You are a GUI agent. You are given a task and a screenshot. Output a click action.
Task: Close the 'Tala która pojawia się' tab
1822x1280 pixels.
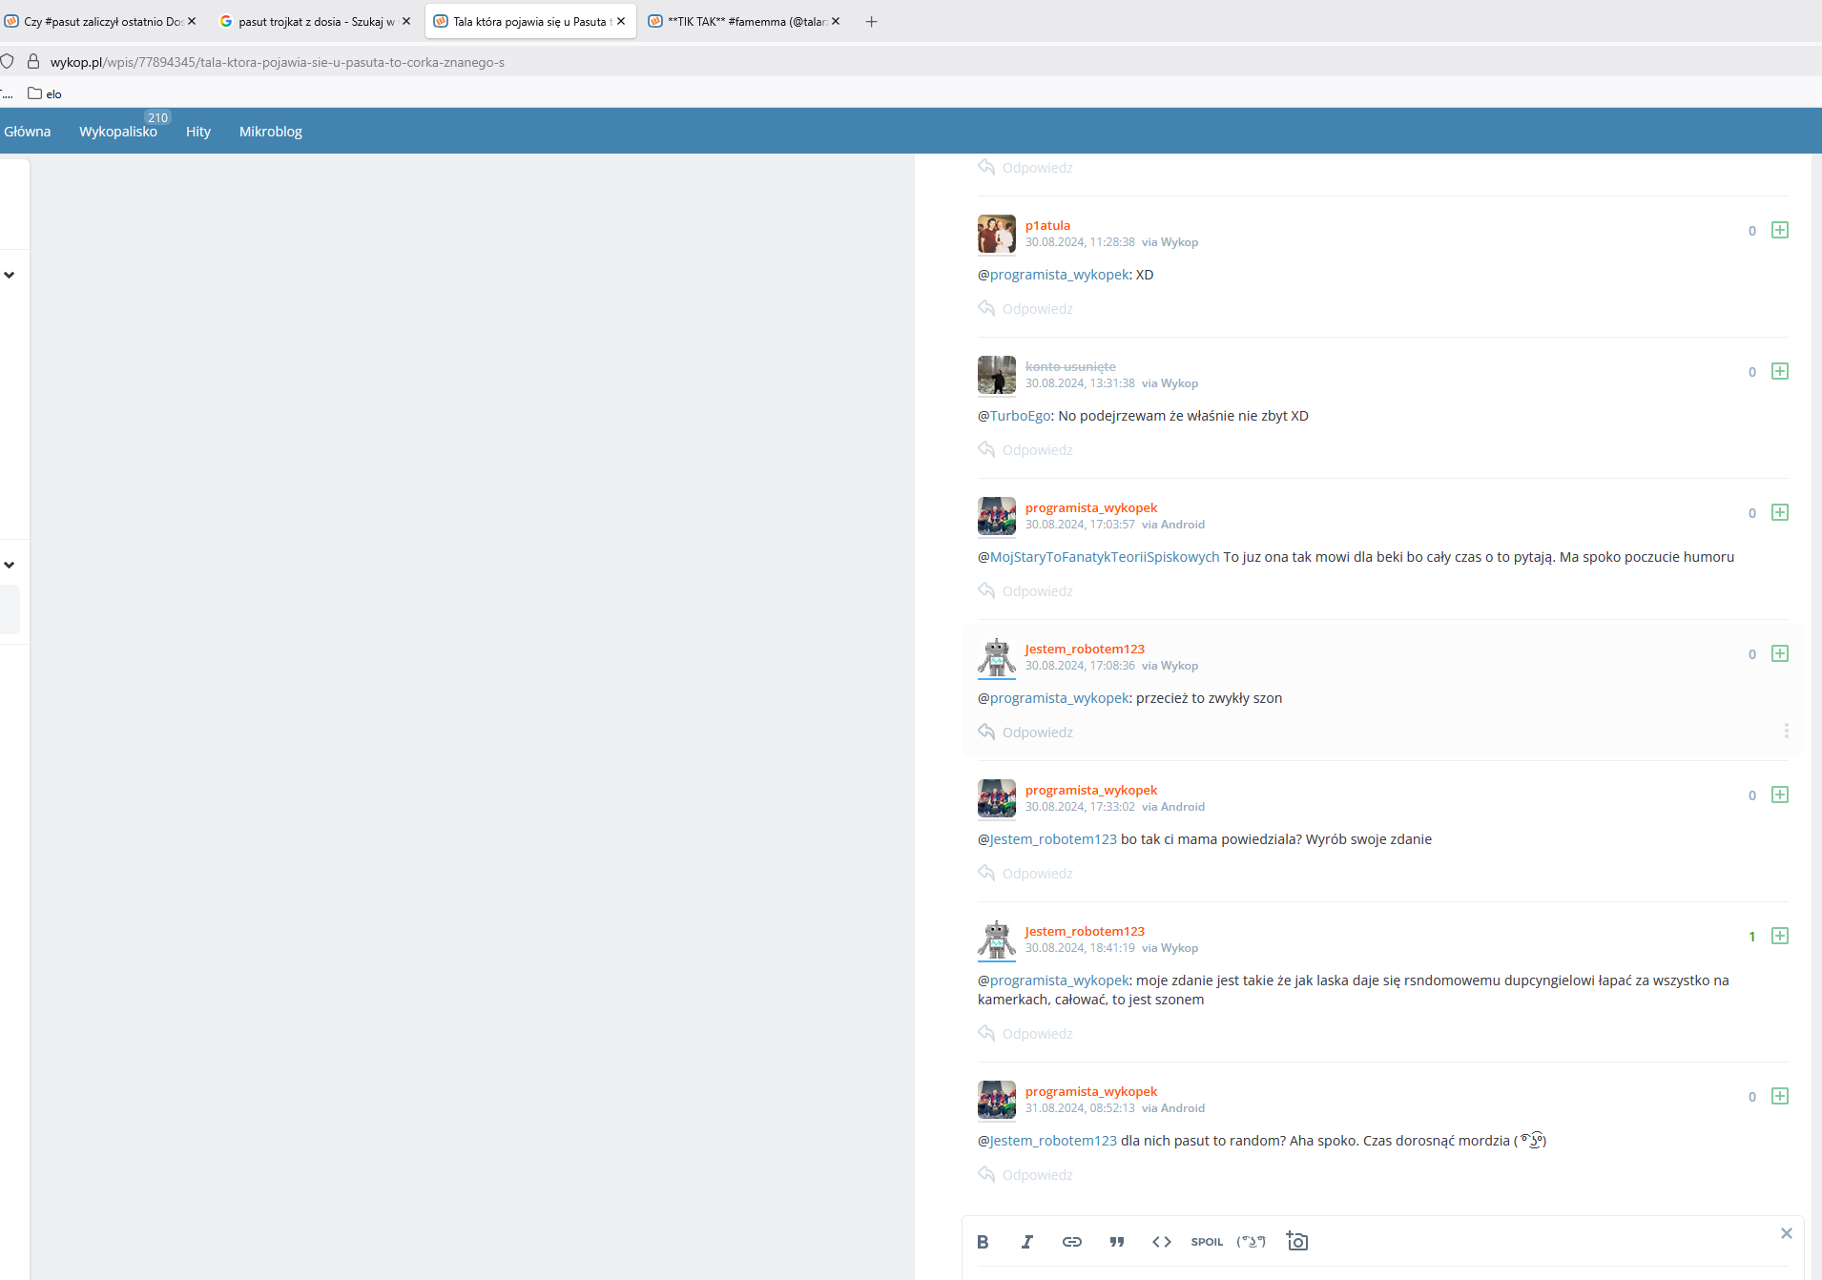click(x=621, y=21)
